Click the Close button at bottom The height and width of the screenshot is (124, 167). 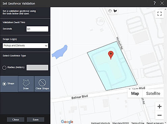16,120
